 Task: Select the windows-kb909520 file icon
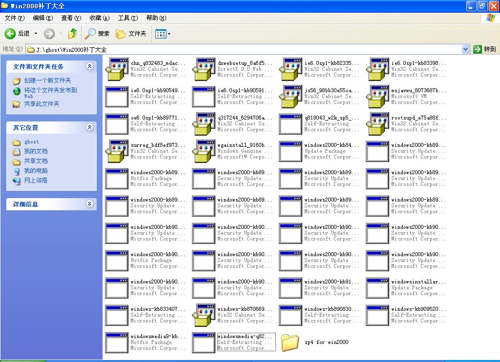[377, 315]
